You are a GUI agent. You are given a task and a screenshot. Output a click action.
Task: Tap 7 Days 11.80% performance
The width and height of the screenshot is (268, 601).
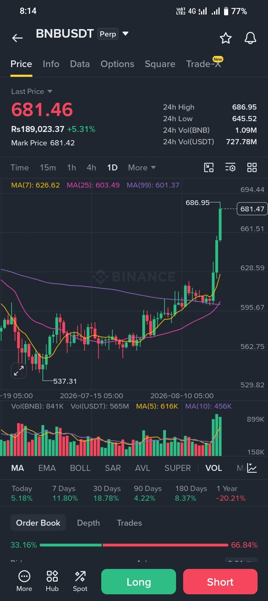(x=65, y=493)
